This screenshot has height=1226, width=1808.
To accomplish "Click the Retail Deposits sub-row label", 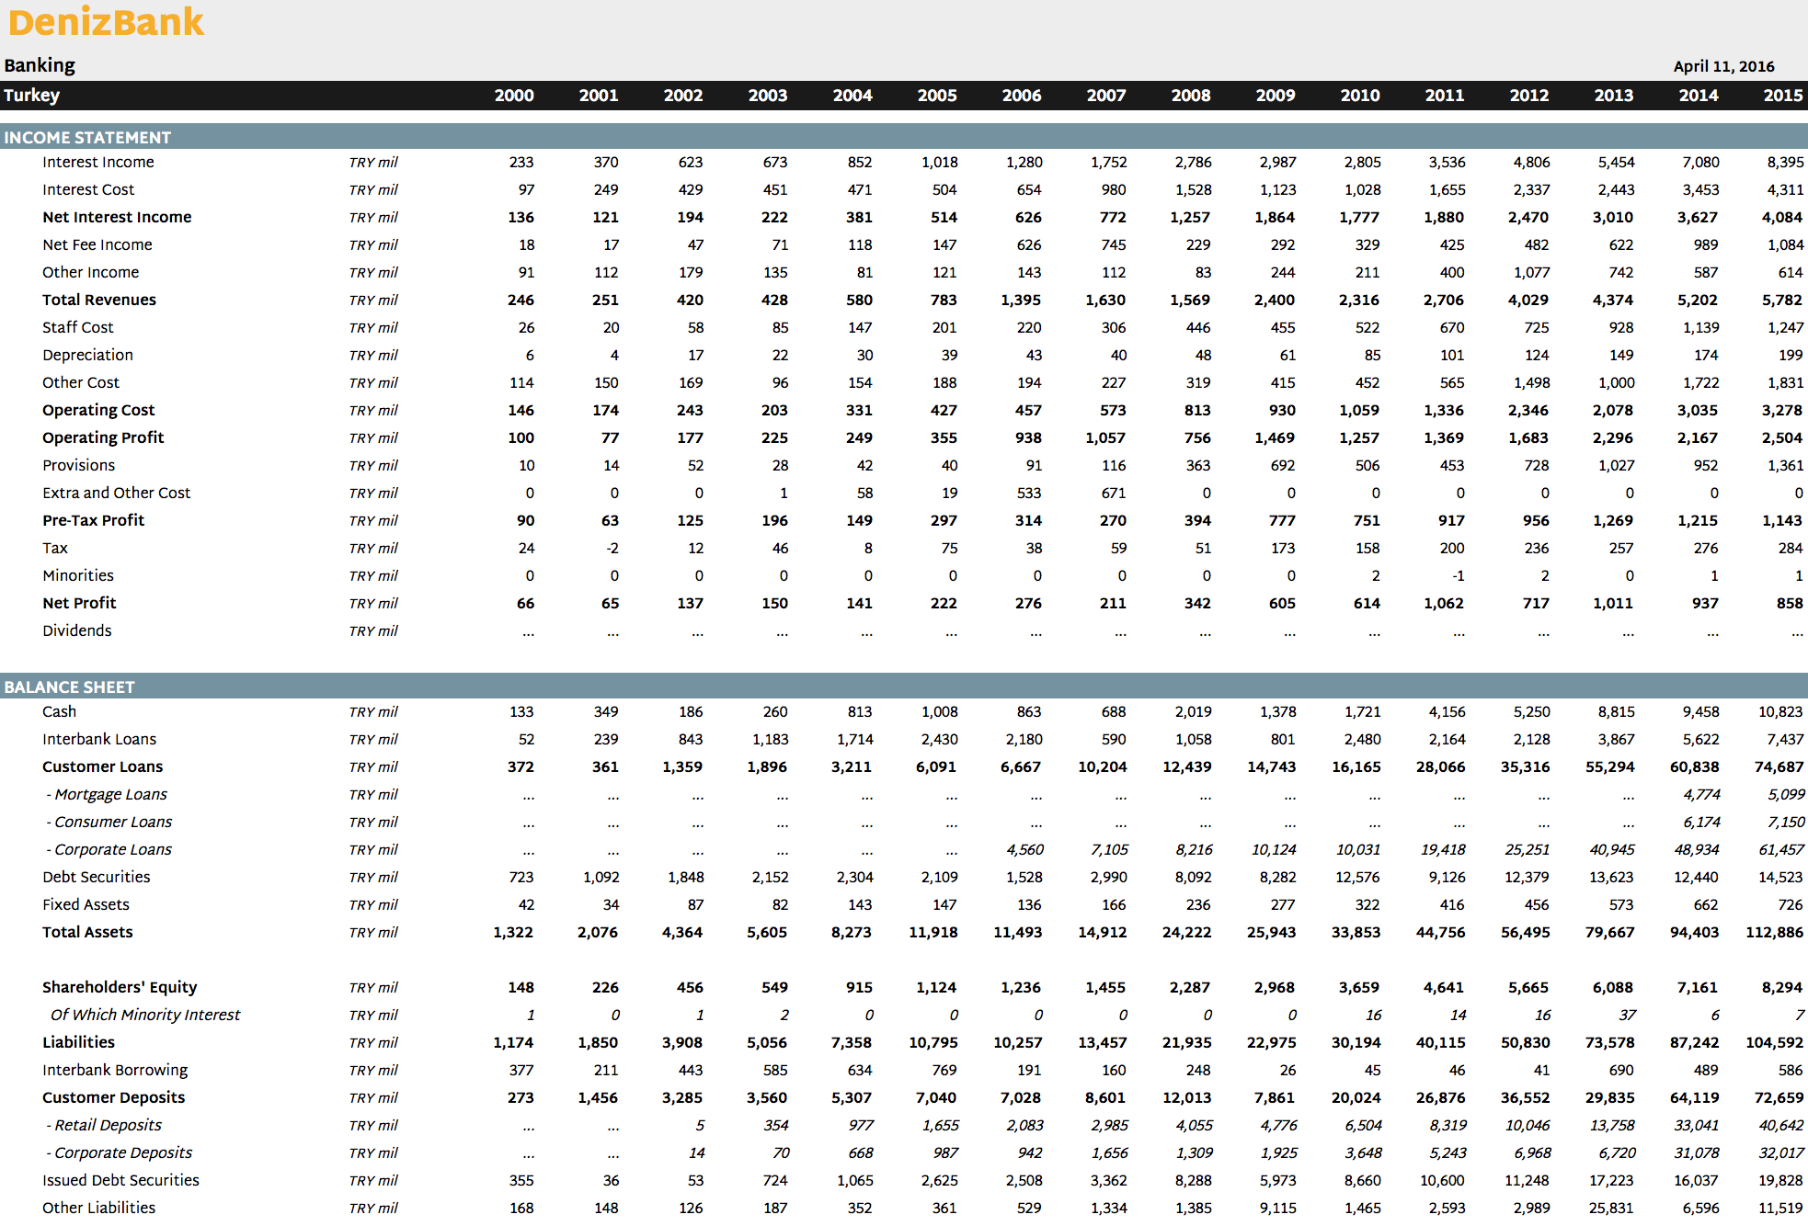I will coord(104,1126).
